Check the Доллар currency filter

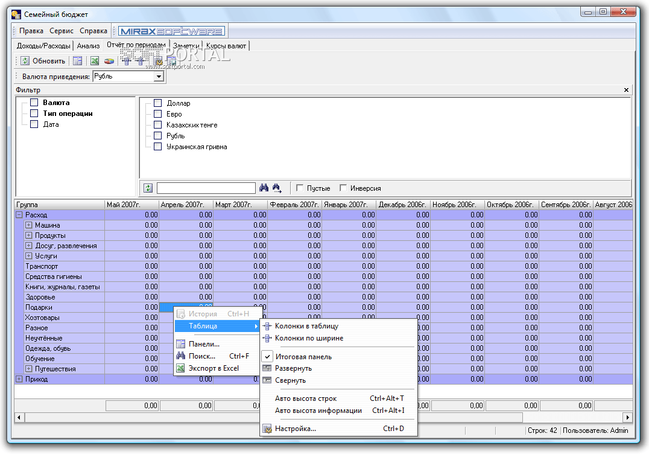click(158, 103)
